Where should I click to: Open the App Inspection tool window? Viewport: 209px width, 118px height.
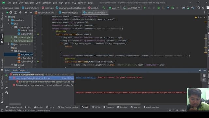pyautogui.click(x=151, y=107)
